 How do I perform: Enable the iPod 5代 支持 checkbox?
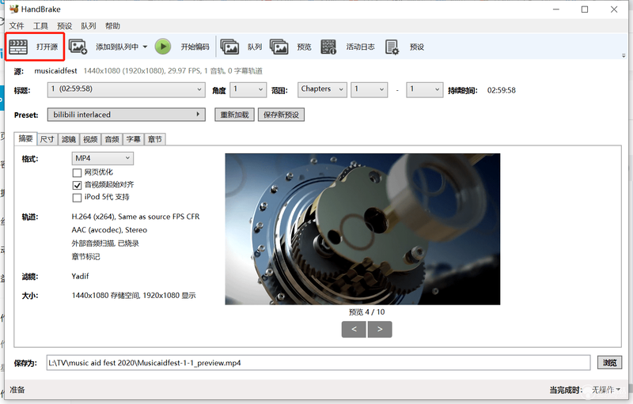tap(77, 198)
